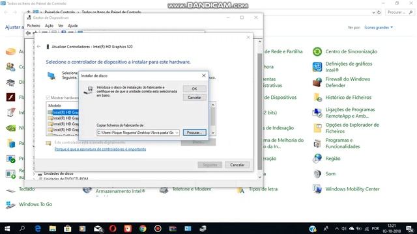This screenshot has width=417, height=234.
Task: Click the Windows Start button
Action: [7, 228]
